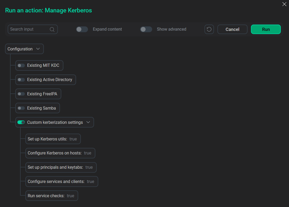Open the Run service checks setting

[x=52, y=196]
